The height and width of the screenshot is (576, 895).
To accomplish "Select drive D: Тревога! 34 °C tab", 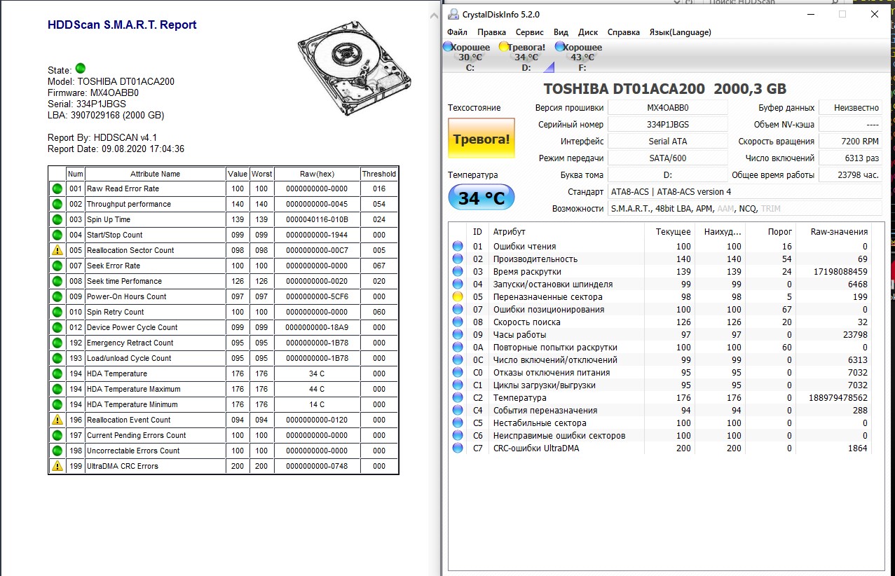I will tap(526, 57).
